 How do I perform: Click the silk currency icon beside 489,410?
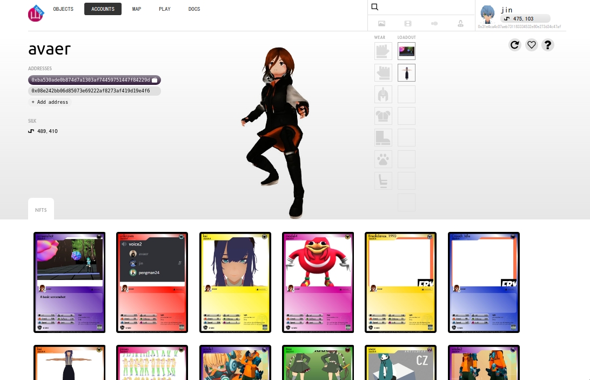31,131
